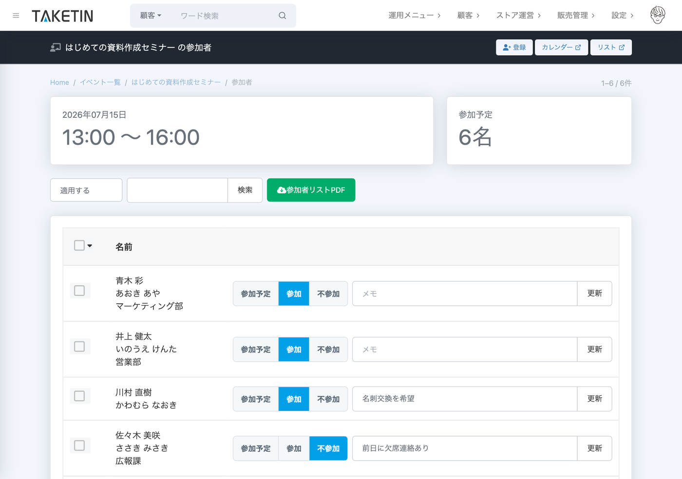Click the memo field for 青木 彩
Image resolution: width=682 pixels, height=479 pixels.
point(465,294)
